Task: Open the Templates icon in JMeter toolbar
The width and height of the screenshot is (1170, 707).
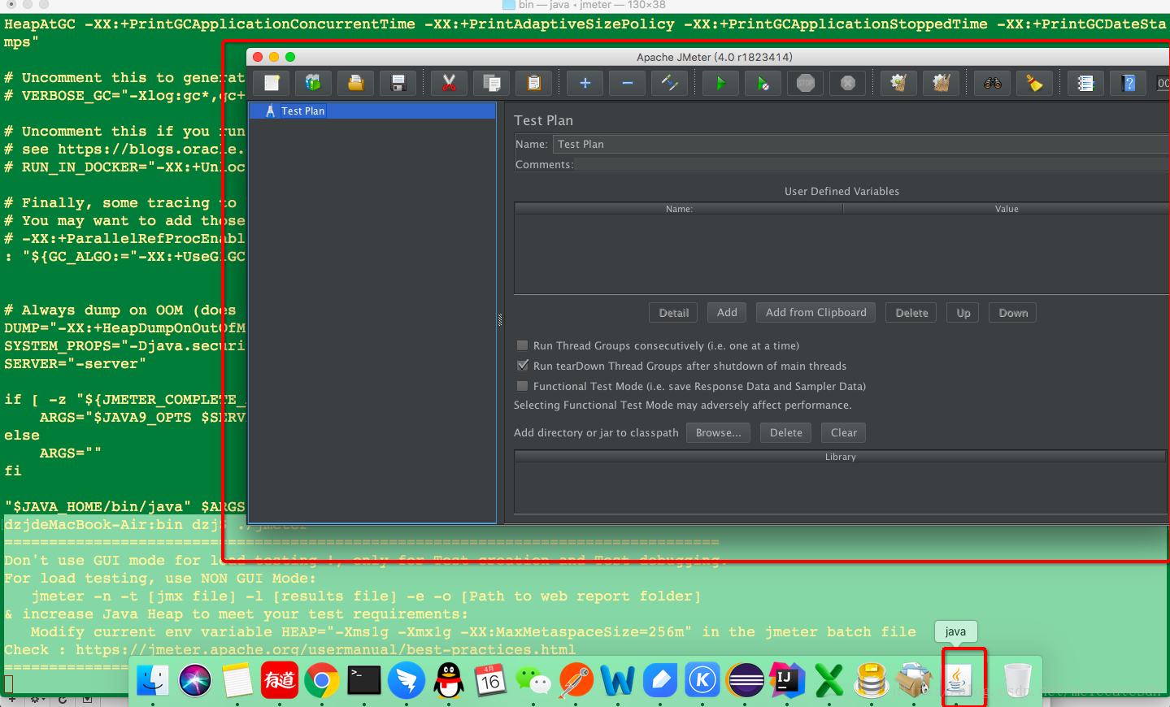Action: (x=313, y=83)
